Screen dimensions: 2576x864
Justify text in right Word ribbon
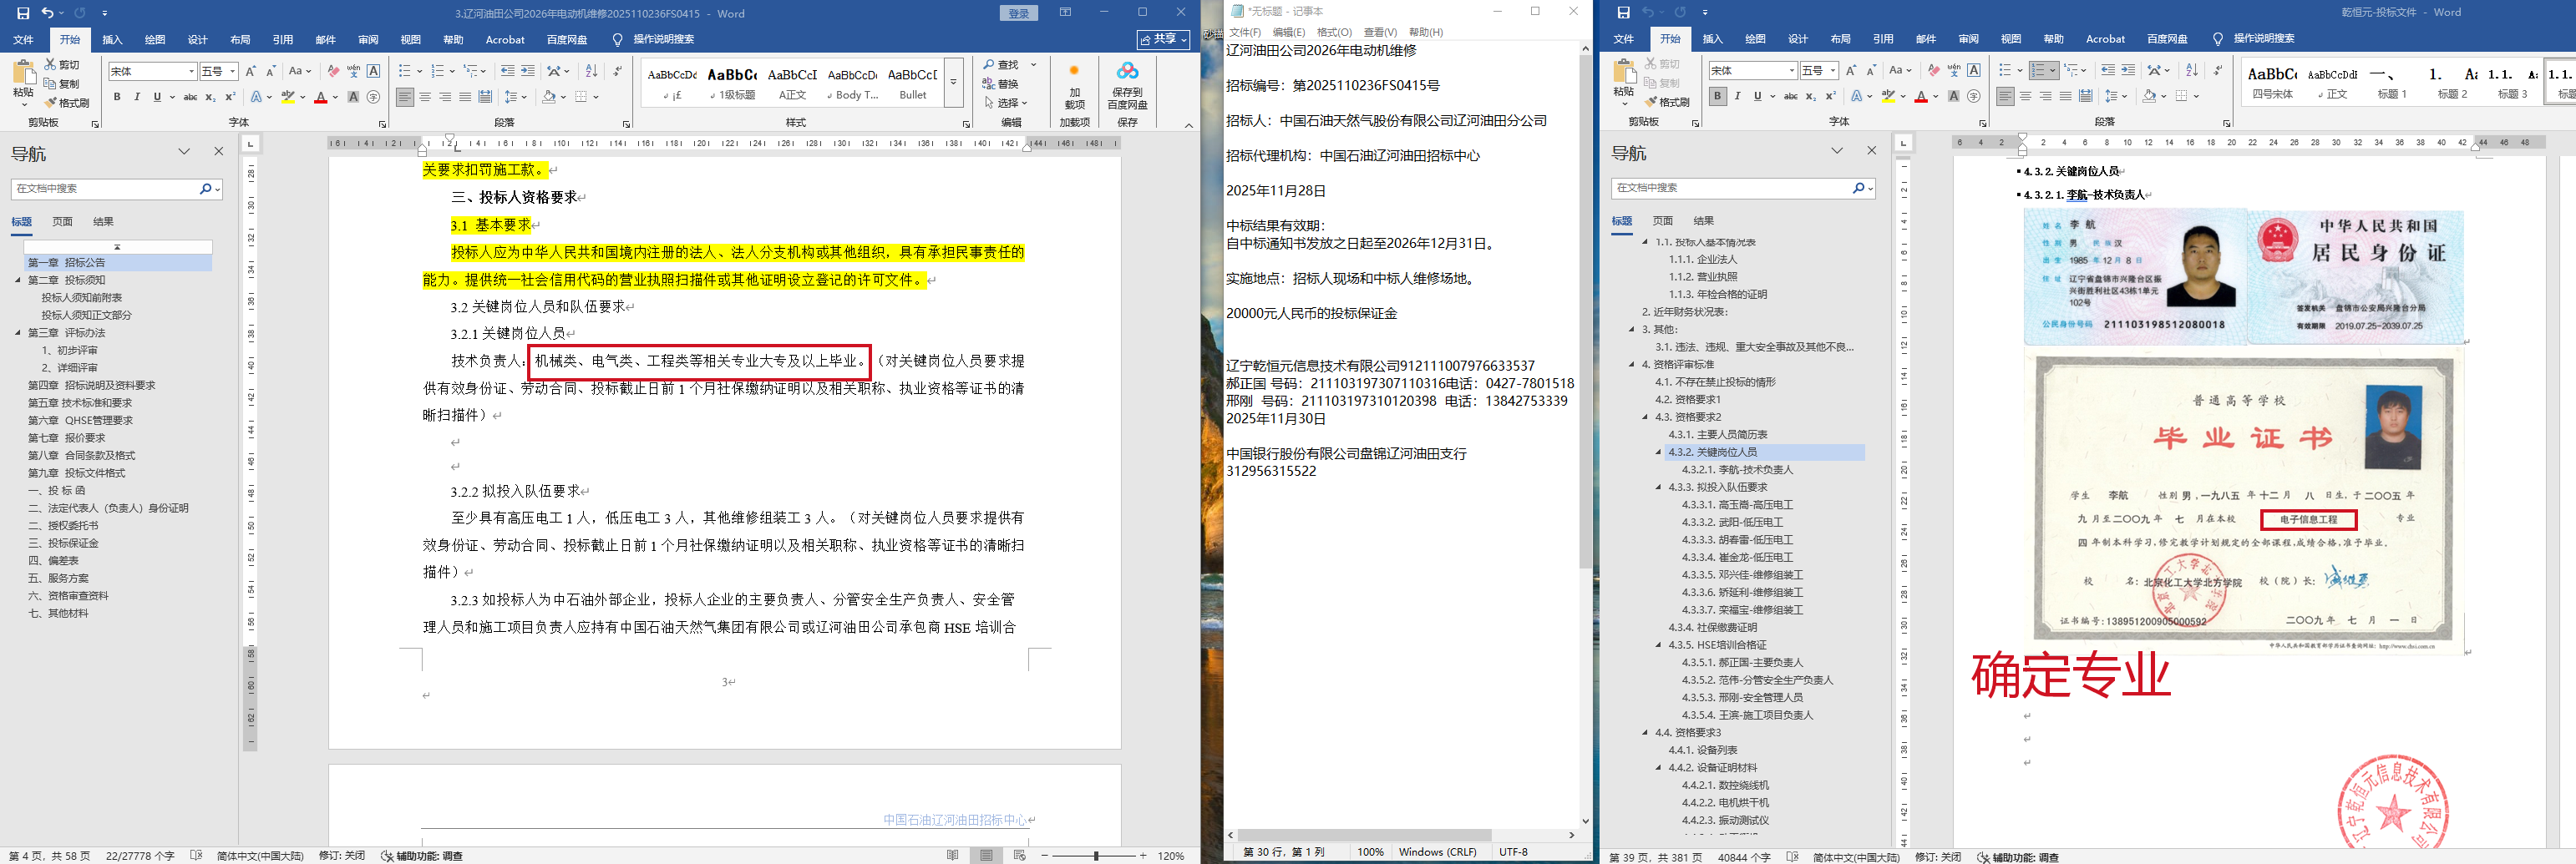[x=2065, y=96]
